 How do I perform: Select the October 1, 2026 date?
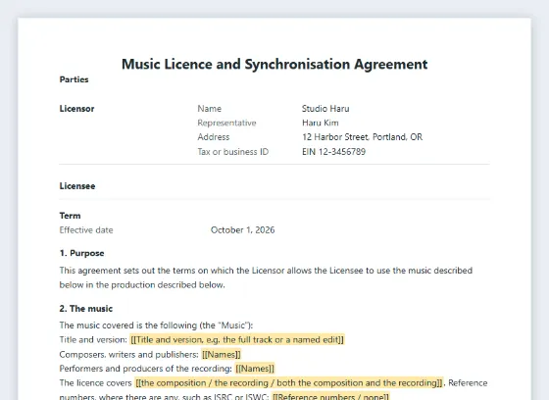243,230
